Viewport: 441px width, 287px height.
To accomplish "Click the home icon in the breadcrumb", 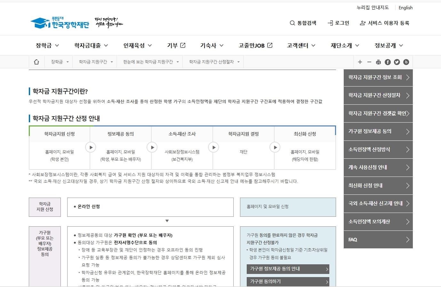I will tap(36, 61).
